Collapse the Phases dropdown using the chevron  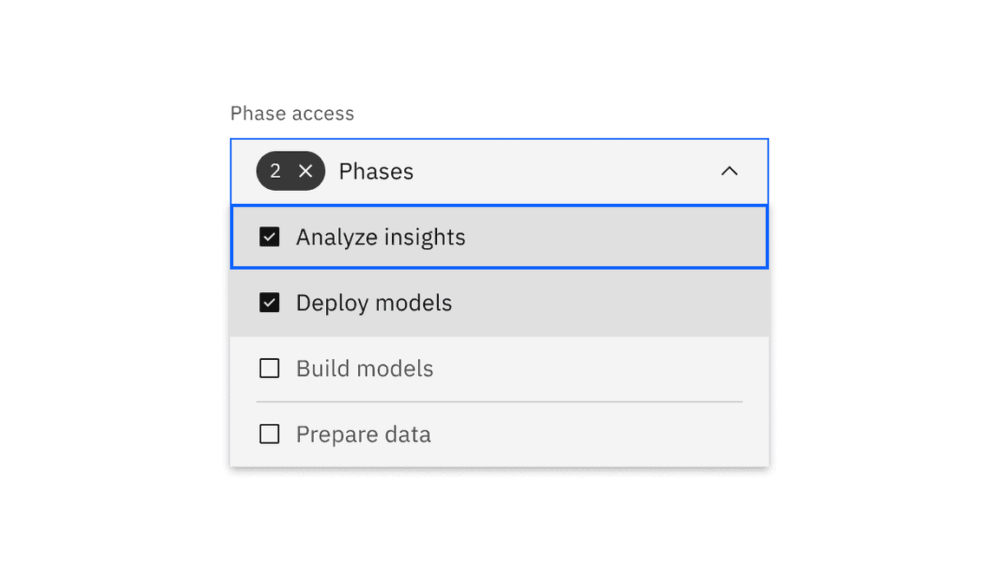tap(729, 172)
